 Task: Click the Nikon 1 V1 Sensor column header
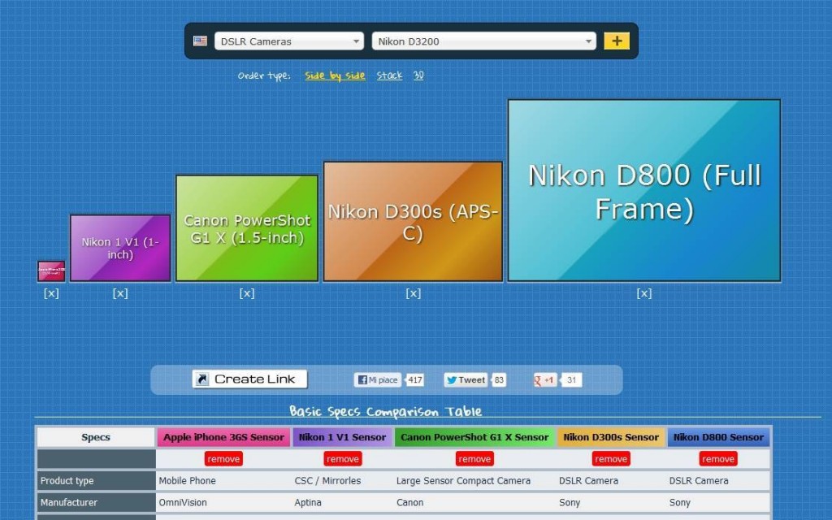click(x=342, y=437)
